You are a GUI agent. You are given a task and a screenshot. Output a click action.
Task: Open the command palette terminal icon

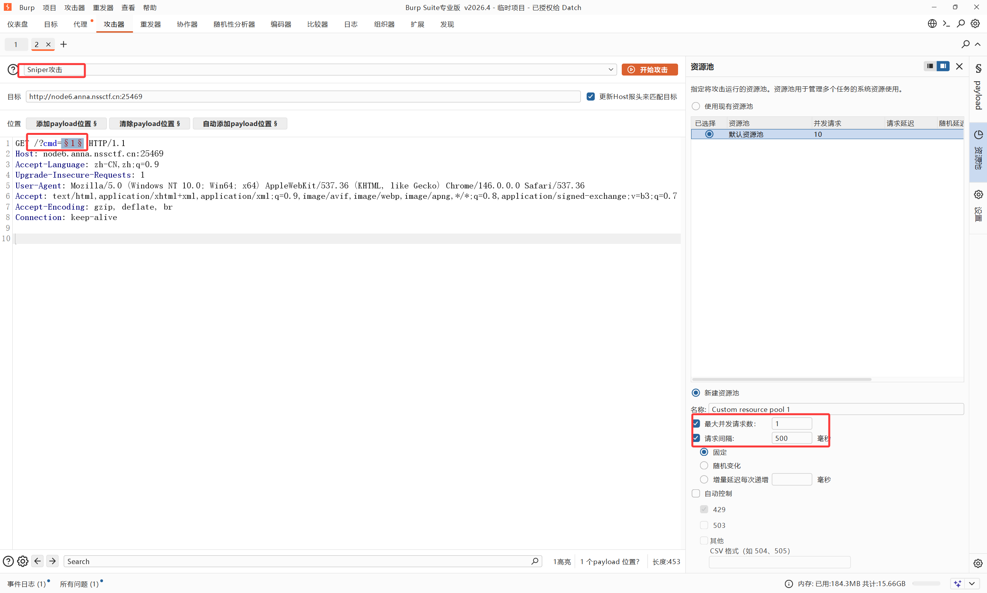pos(946,24)
